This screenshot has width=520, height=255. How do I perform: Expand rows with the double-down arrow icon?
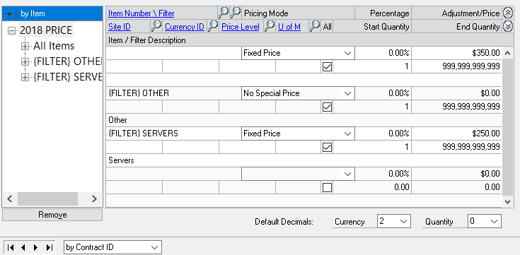point(508,27)
